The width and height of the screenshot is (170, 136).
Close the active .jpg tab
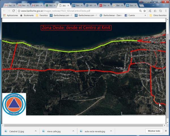point(68,5)
